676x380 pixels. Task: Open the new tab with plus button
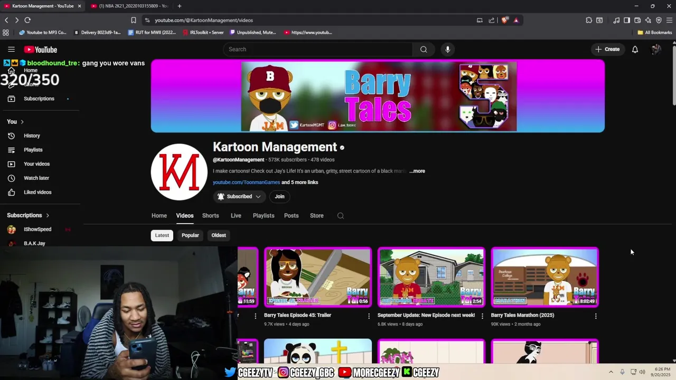click(x=180, y=6)
